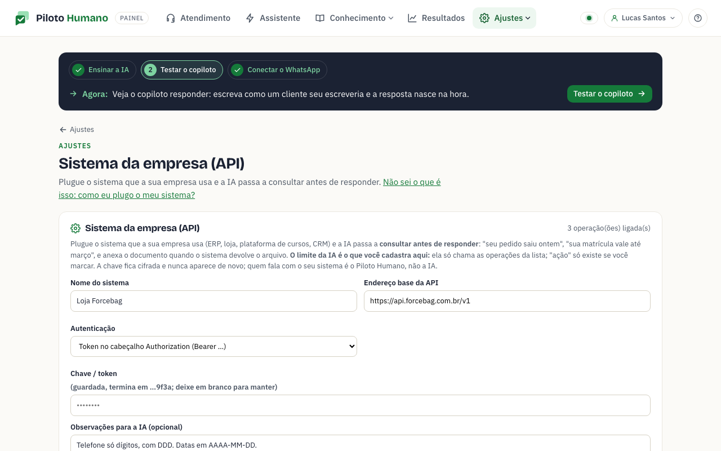The image size is (721, 451).
Task: Click the gear icon beside Sistema da empresa
Action: click(75, 228)
